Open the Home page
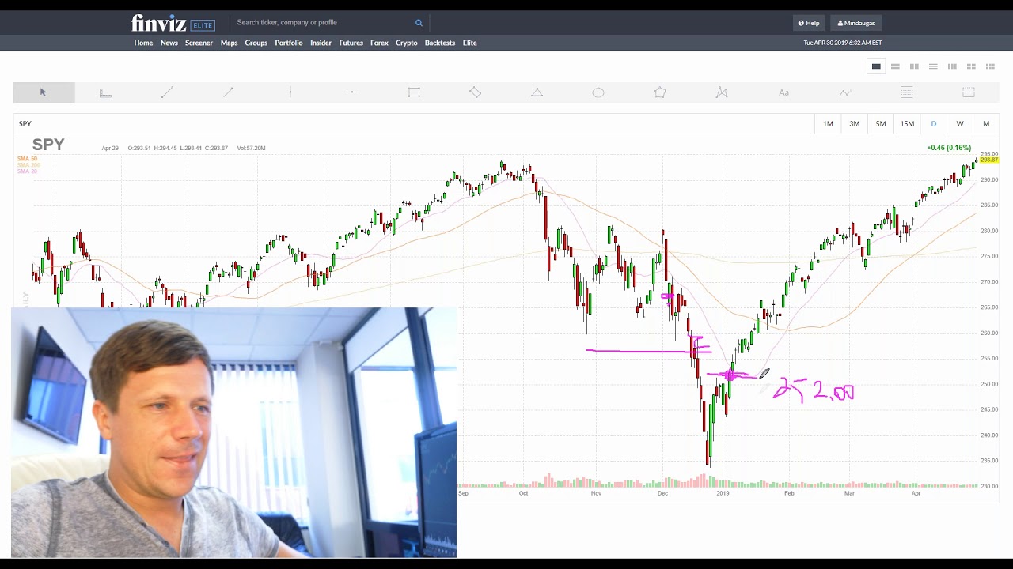The image size is (1013, 569). (x=143, y=43)
